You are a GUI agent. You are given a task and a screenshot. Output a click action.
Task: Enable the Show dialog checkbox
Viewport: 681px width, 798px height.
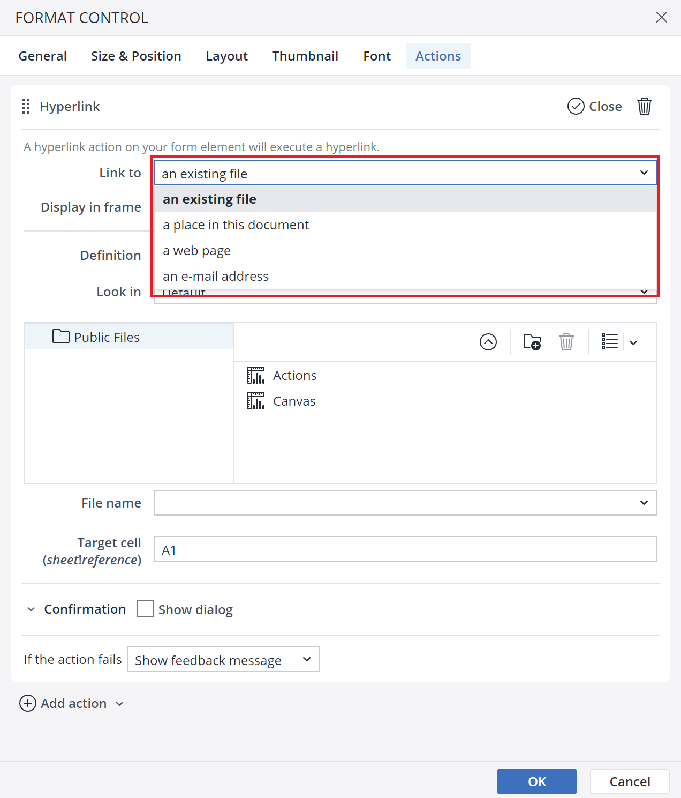(145, 609)
